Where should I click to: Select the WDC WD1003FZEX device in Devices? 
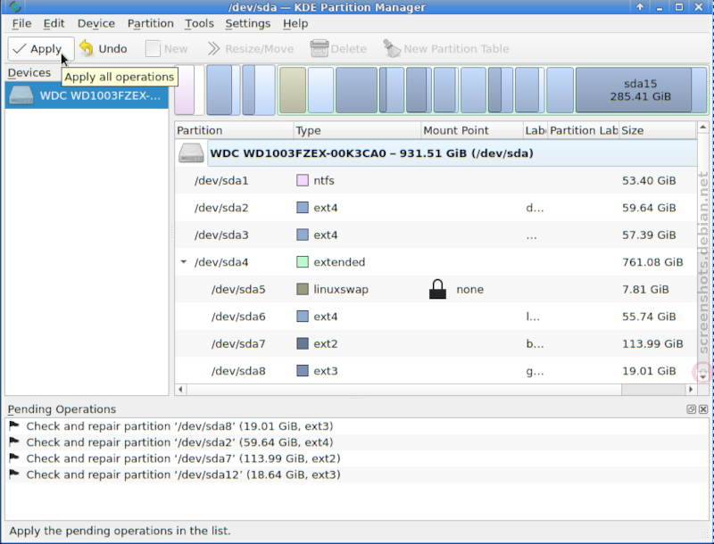point(87,95)
